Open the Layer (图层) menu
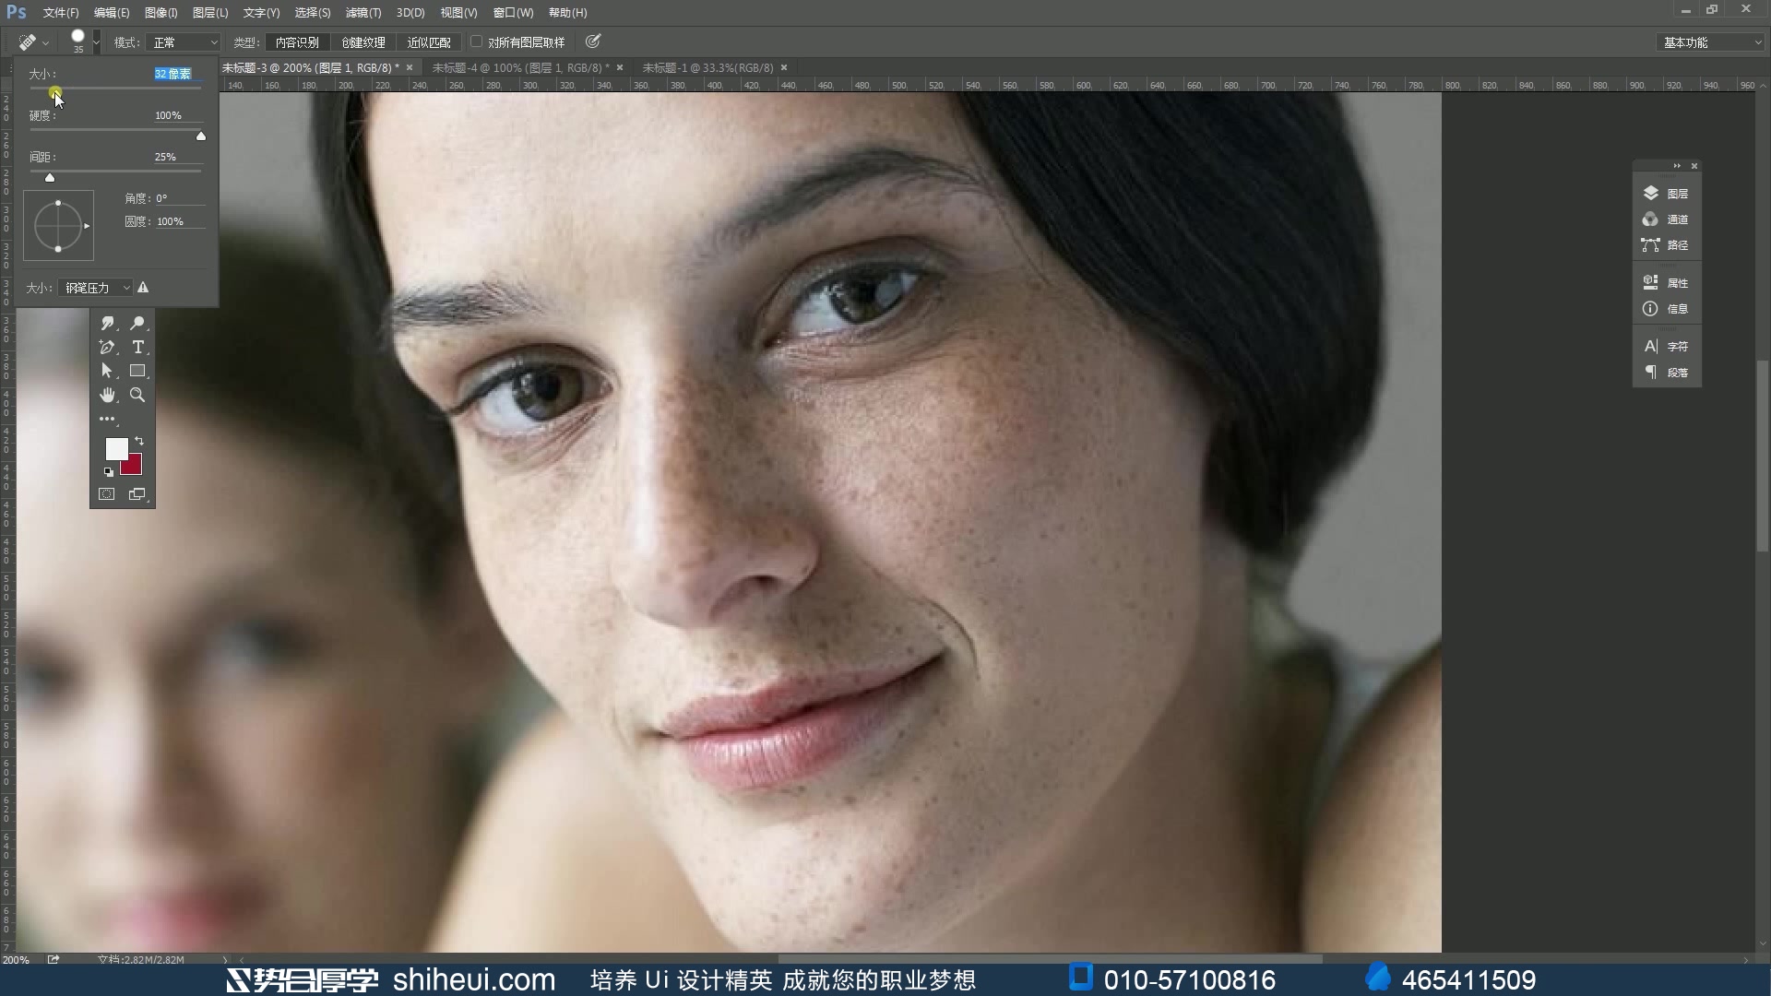The width and height of the screenshot is (1771, 996). click(x=210, y=13)
